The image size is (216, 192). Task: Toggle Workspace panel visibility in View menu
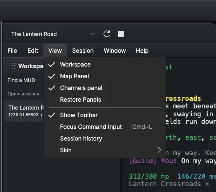[105, 64]
